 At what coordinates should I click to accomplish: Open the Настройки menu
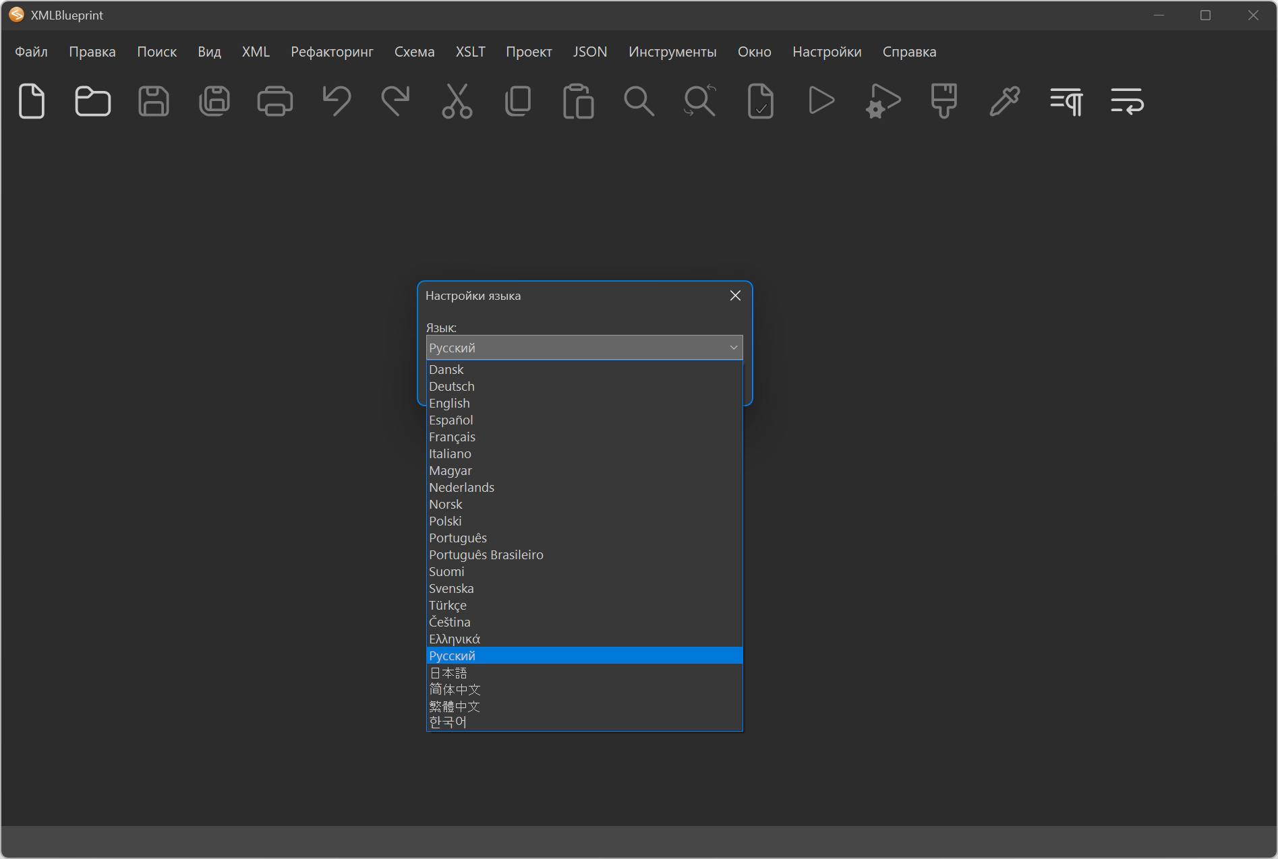tap(827, 52)
